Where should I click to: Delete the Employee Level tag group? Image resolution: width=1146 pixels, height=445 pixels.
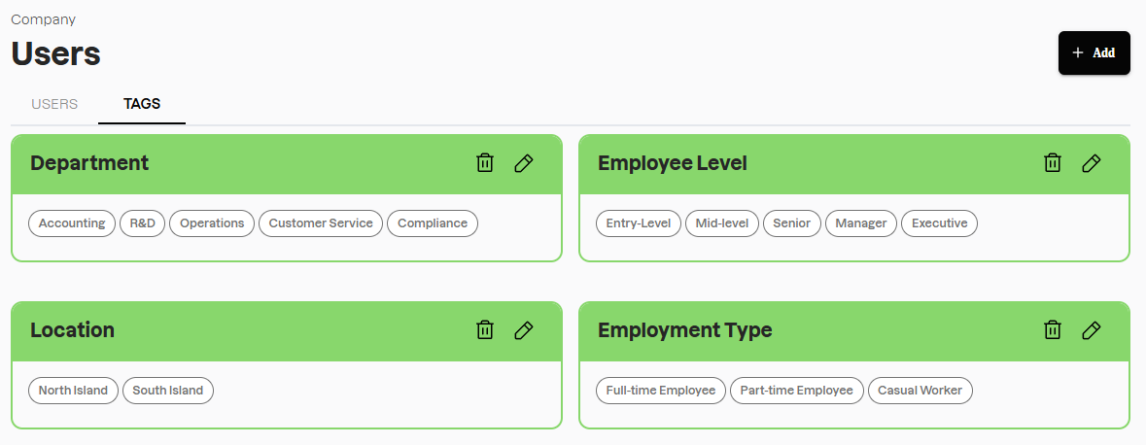pos(1053,163)
